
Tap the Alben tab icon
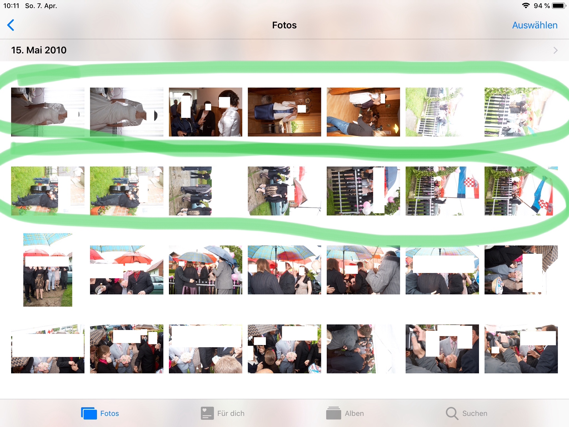coord(333,413)
